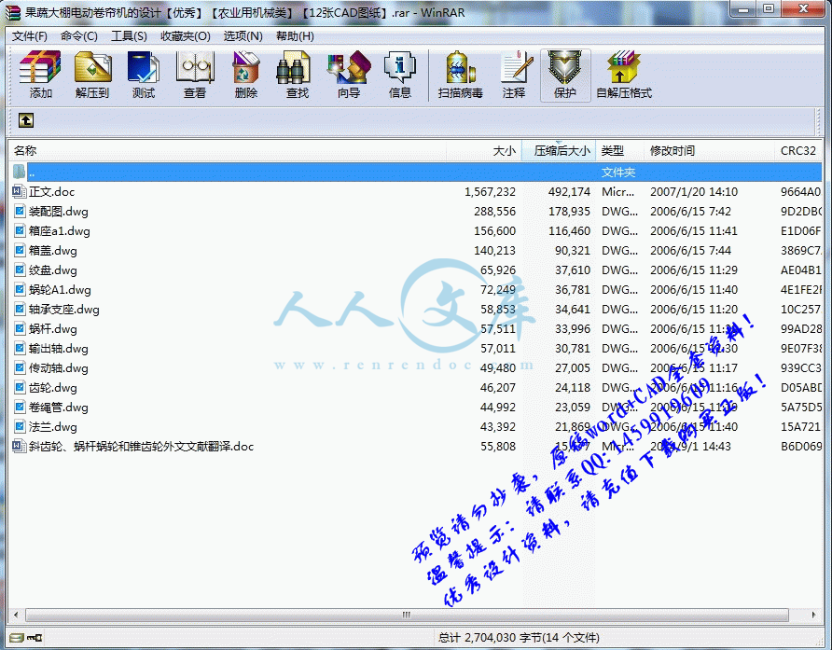
Task: Open the 命令(C) menu
Action: tap(79, 36)
